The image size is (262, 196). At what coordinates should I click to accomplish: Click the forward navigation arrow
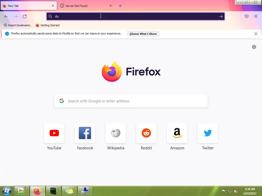[x=15, y=16]
